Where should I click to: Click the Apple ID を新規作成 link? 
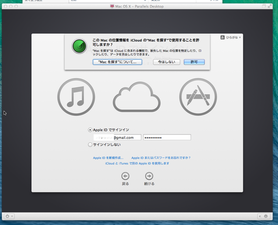click(x=107, y=157)
